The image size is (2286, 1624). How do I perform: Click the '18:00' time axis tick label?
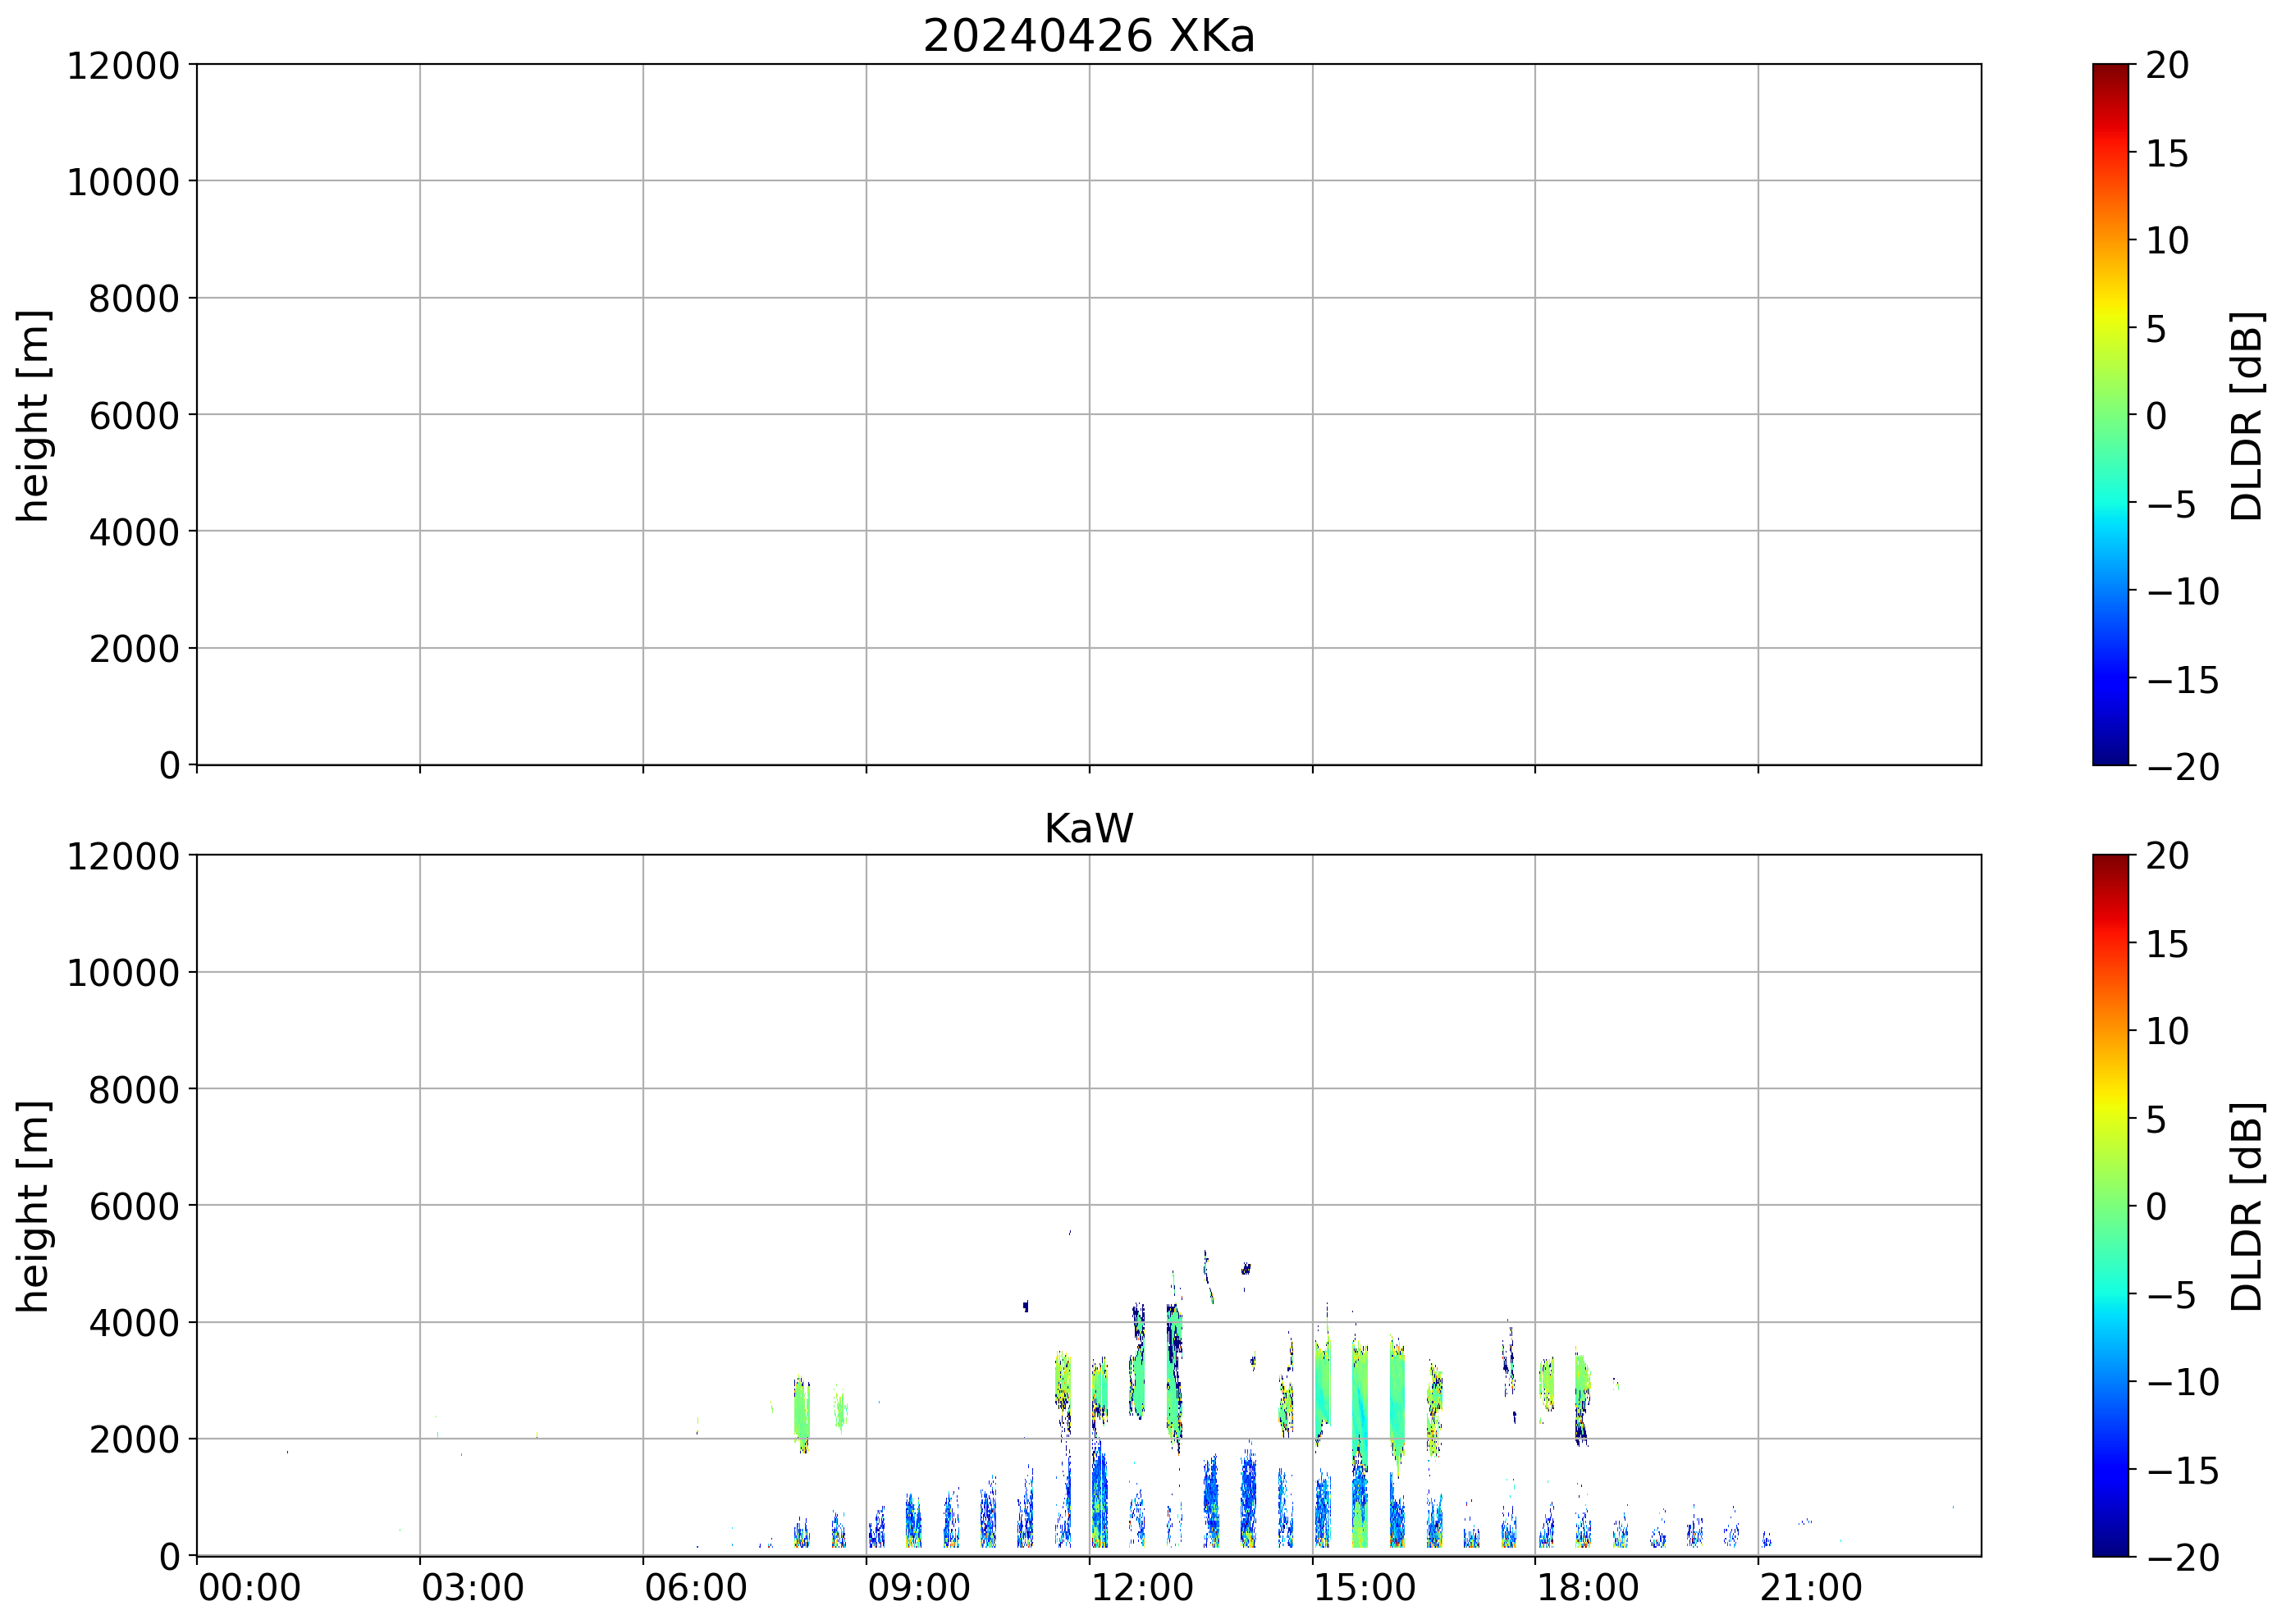1588,1587
